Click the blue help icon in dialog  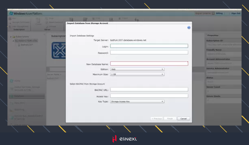[189, 28]
